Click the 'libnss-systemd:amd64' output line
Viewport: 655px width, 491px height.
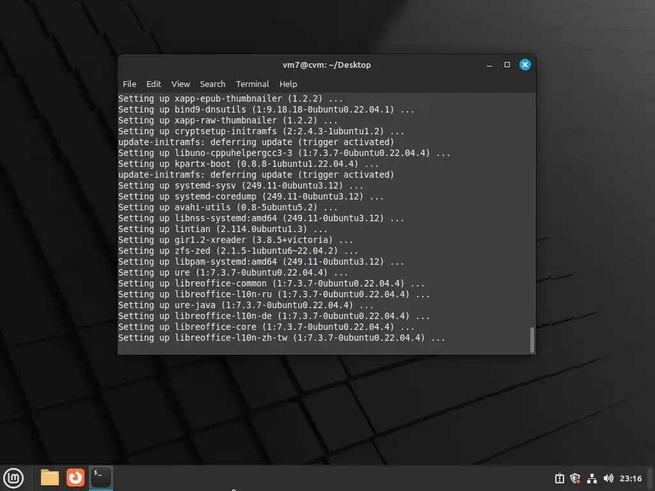click(x=261, y=218)
